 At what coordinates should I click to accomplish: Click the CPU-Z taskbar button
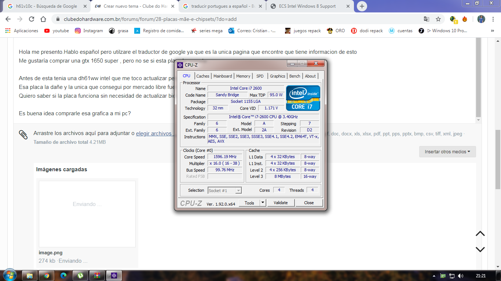pos(114,276)
